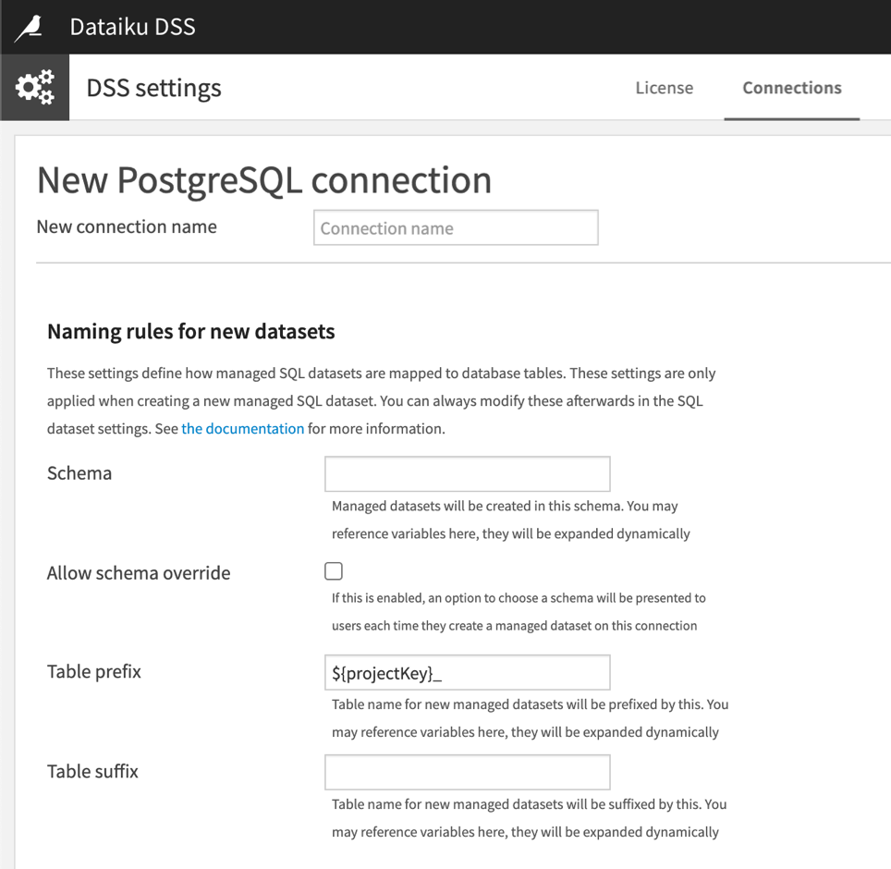Image resolution: width=891 pixels, height=869 pixels.
Task: Open the documentation link
Action: click(x=242, y=428)
